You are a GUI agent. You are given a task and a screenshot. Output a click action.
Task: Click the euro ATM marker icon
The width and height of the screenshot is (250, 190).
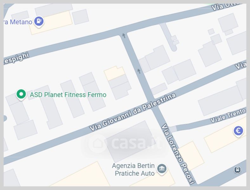pos(238,131)
